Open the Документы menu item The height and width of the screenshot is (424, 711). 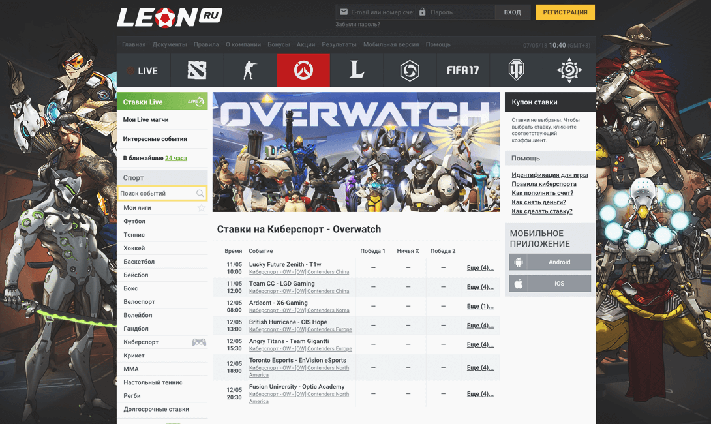coord(170,44)
